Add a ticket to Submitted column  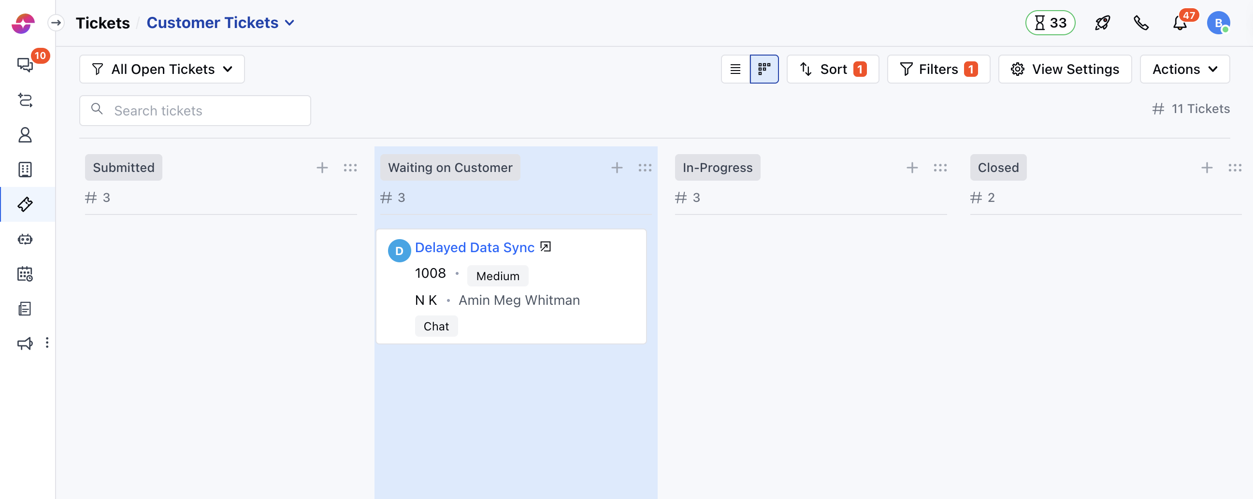point(322,168)
